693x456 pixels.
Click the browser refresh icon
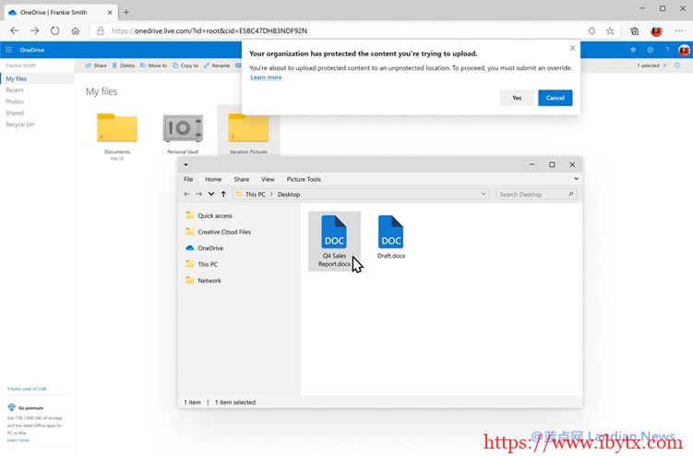[x=55, y=30]
